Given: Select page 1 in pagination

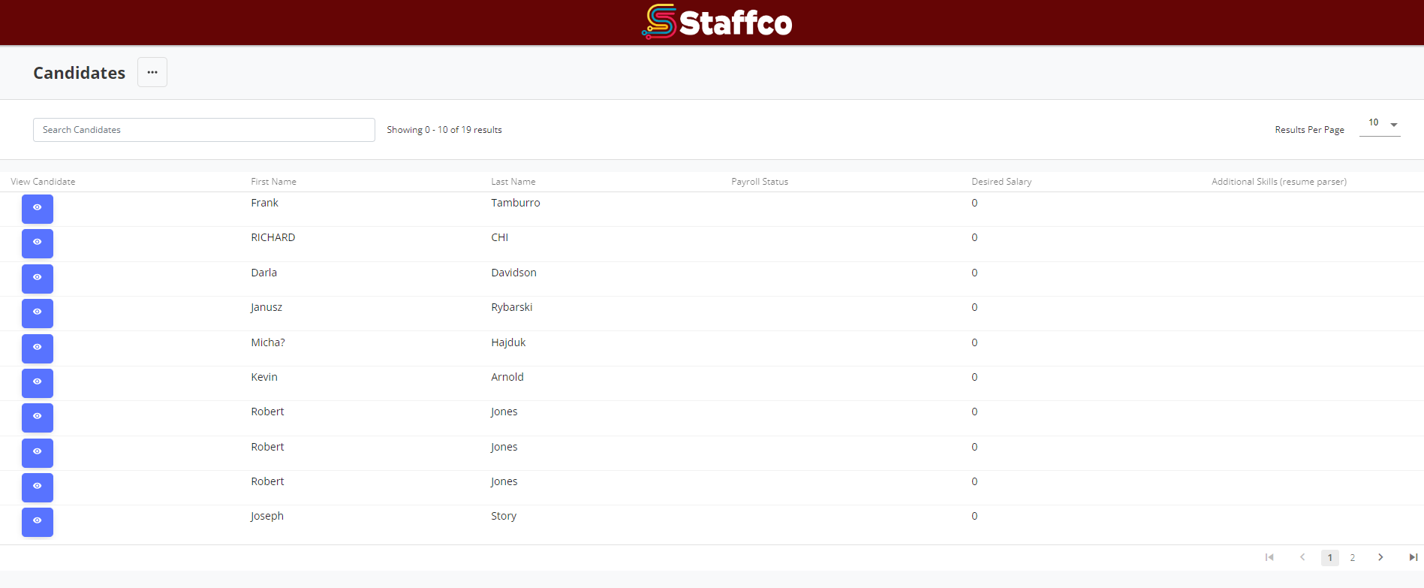Looking at the screenshot, I should pyautogui.click(x=1330, y=558).
